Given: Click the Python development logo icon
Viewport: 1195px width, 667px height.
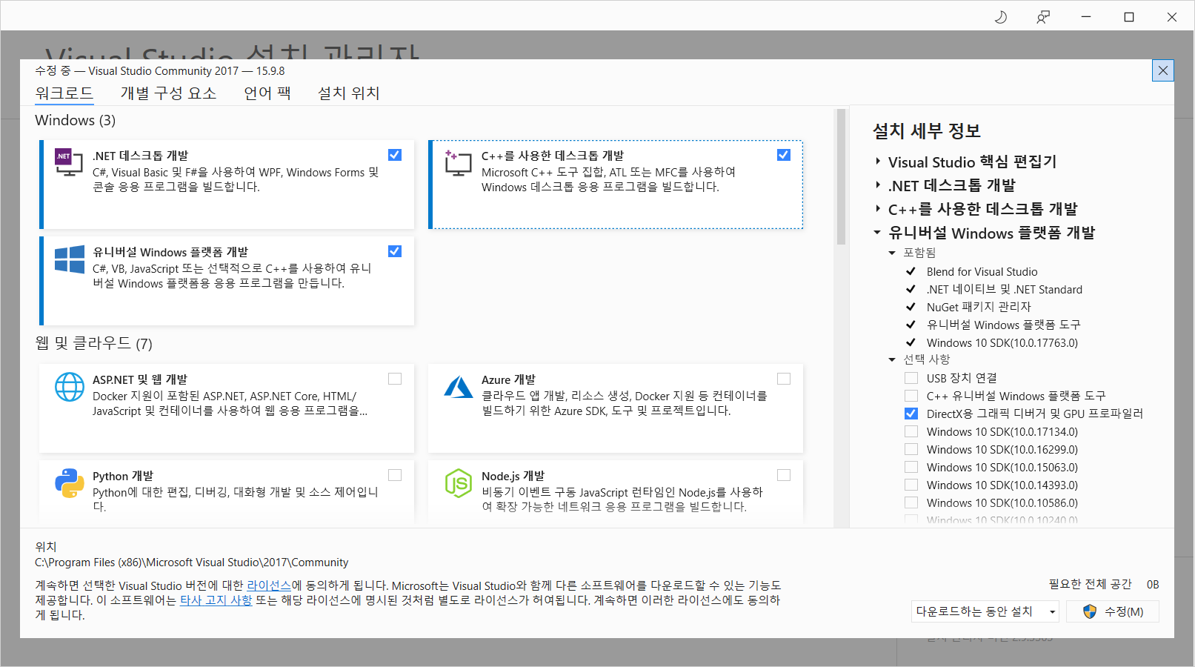Looking at the screenshot, I should [x=70, y=483].
